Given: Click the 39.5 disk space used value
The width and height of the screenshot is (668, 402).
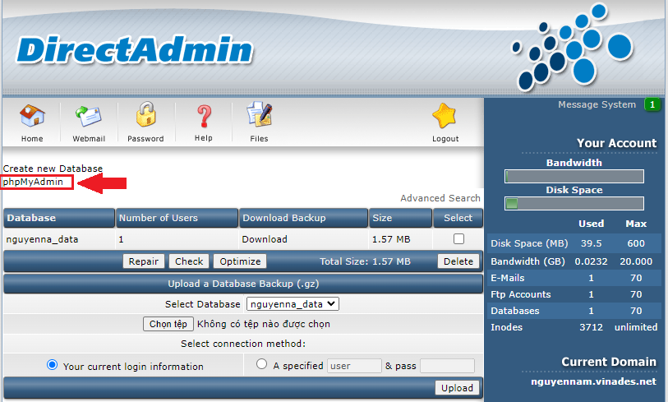Looking at the screenshot, I should coord(591,243).
